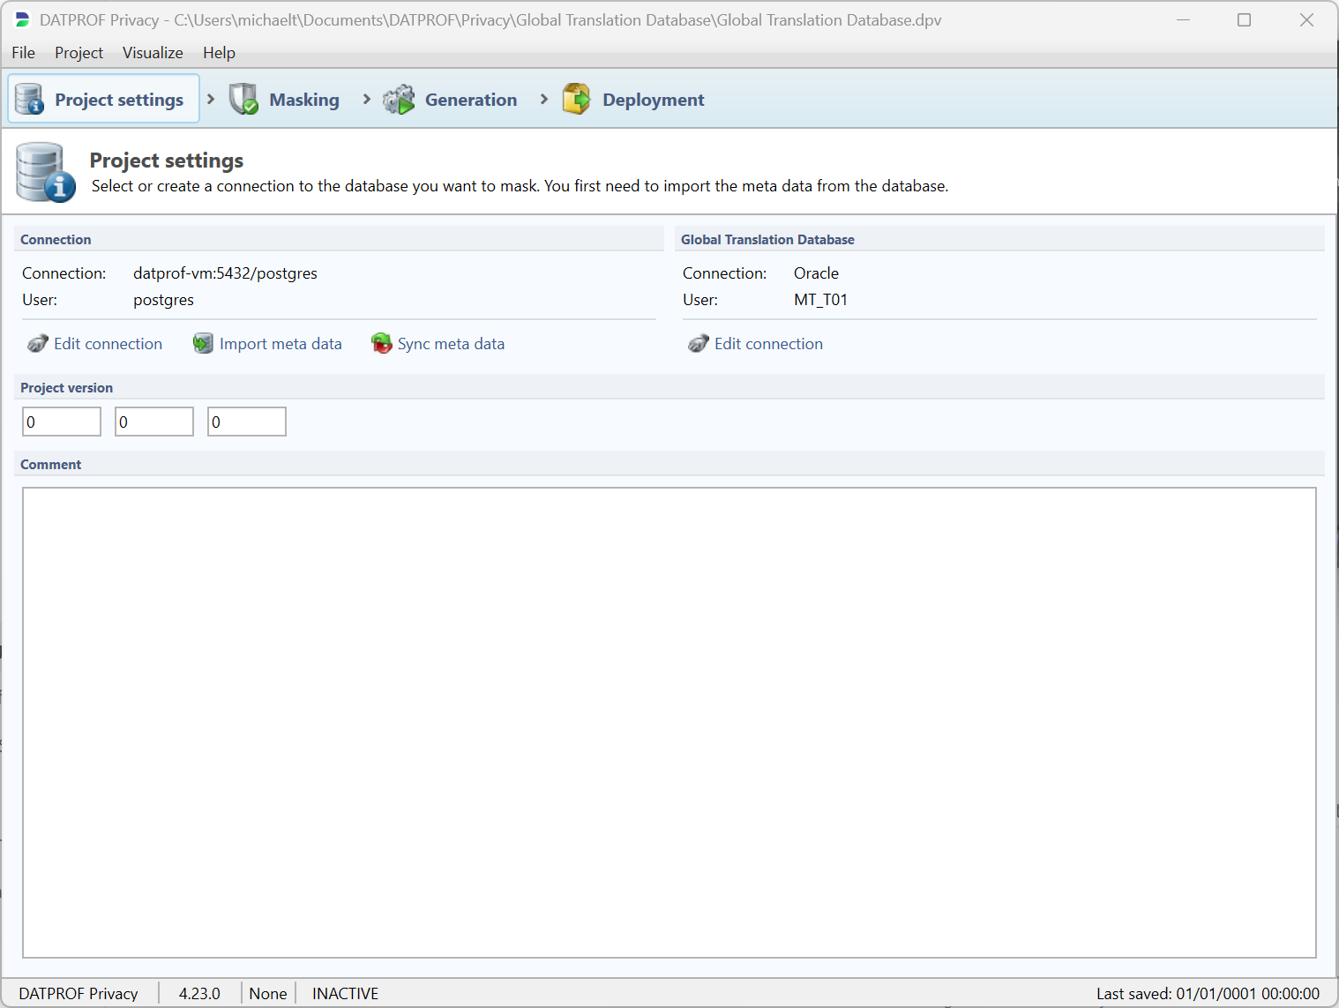Go to the Generation step

pyautogui.click(x=450, y=100)
